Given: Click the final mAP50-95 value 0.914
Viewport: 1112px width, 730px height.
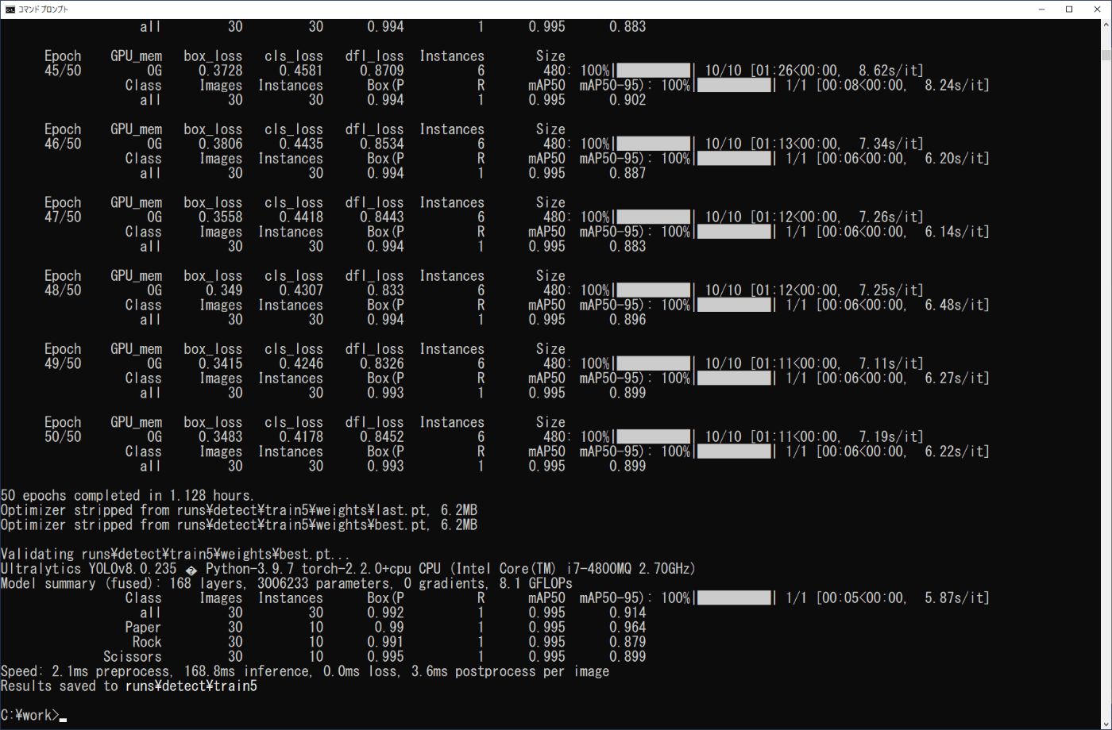Looking at the screenshot, I should 627,613.
